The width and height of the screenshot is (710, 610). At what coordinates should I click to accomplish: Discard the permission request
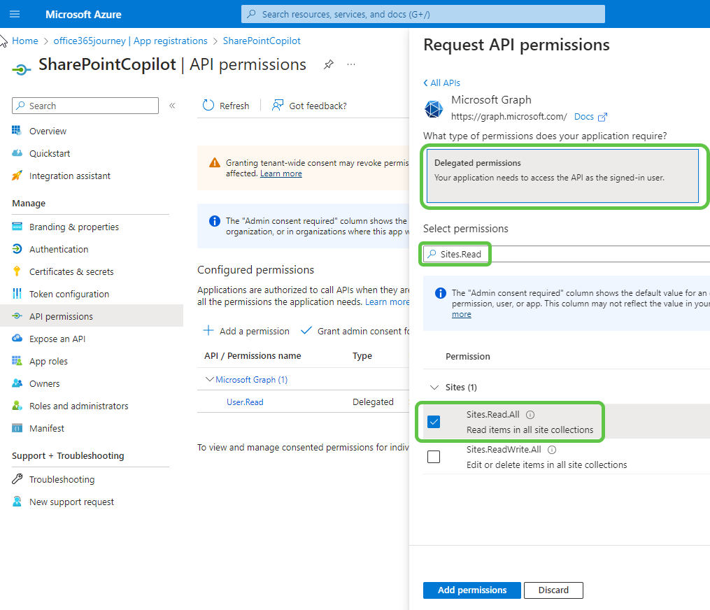(553, 590)
